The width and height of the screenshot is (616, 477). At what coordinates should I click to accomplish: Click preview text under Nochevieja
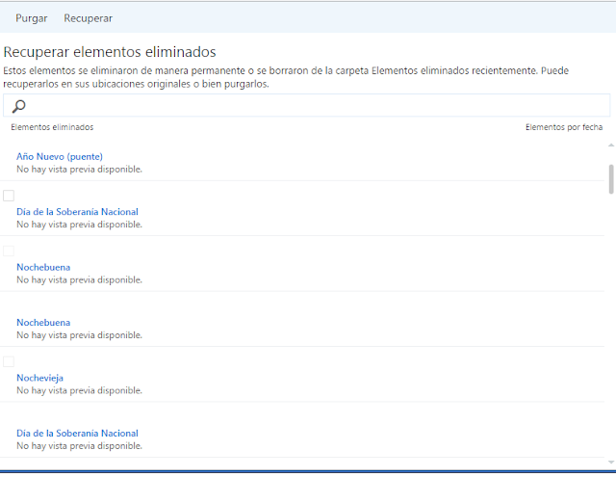pyautogui.click(x=79, y=390)
